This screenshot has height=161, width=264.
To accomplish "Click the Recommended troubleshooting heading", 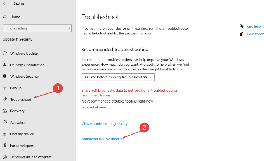I will tap(115, 50).
